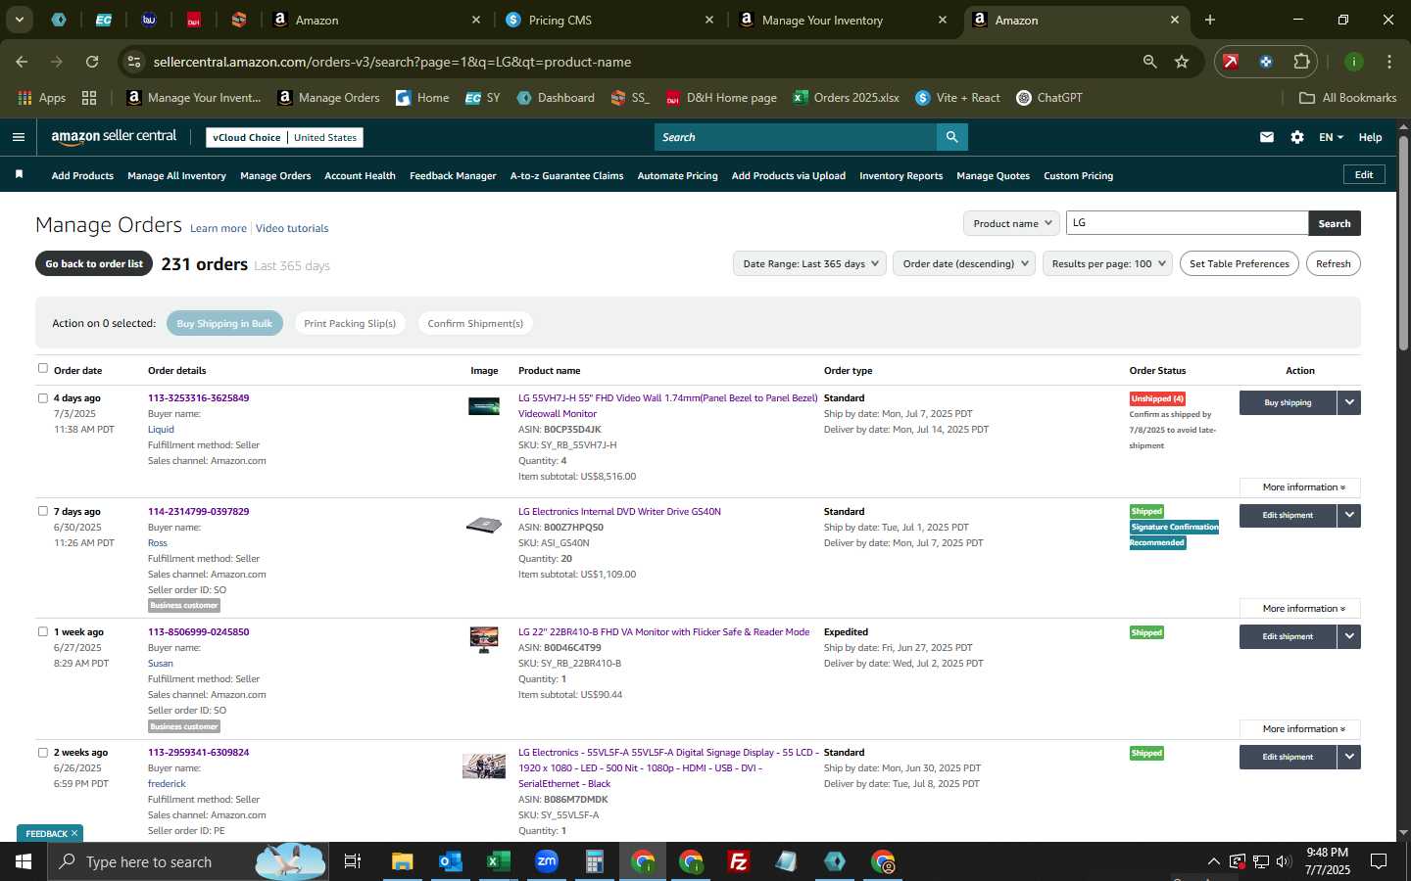Go back with browser back arrow
The height and width of the screenshot is (881, 1411).
[x=22, y=62]
